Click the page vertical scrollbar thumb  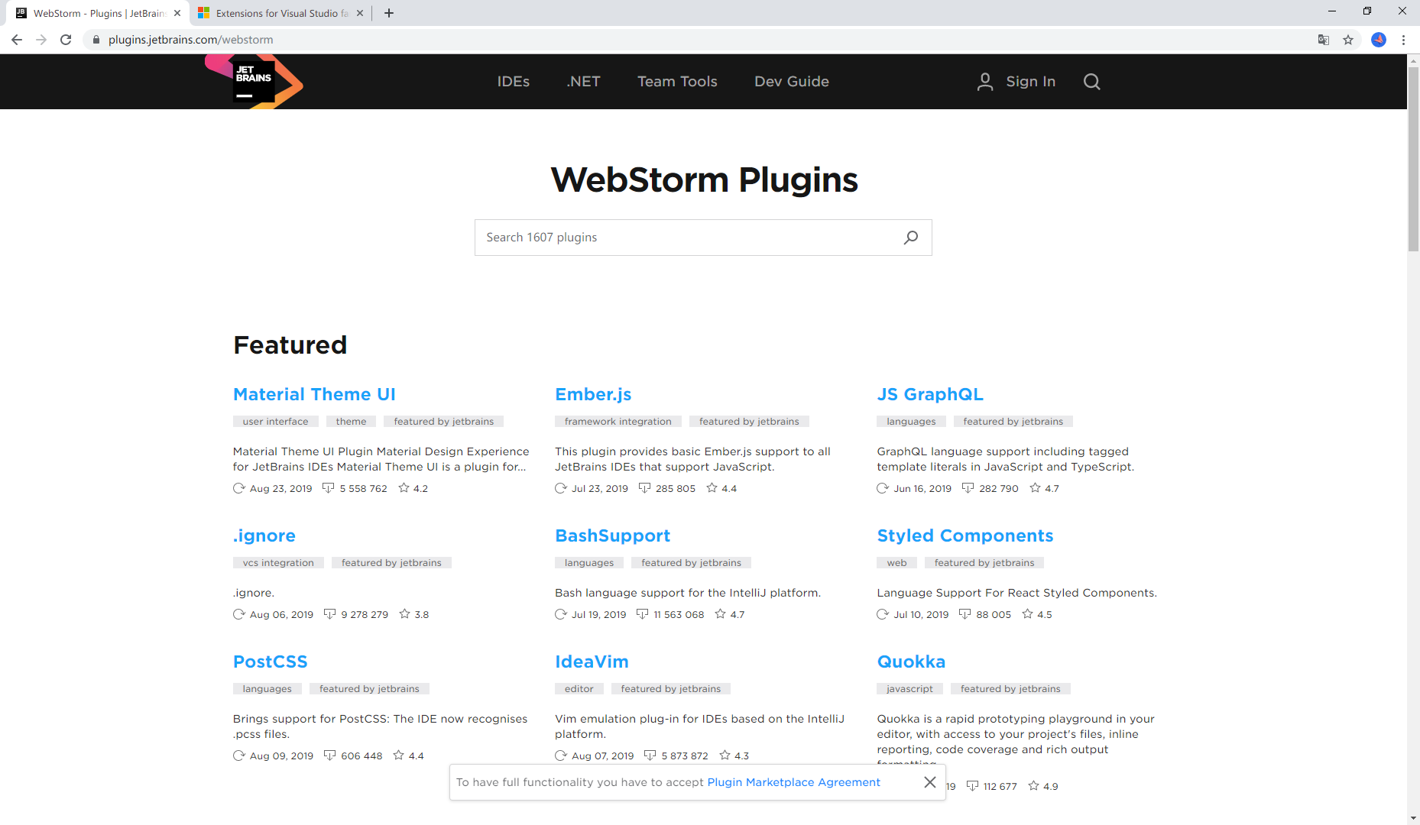(x=1413, y=159)
